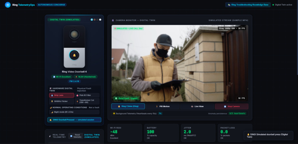Click the Reset Telemetry button
Viewport: 298px width, 144px height.
click(76, 136)
